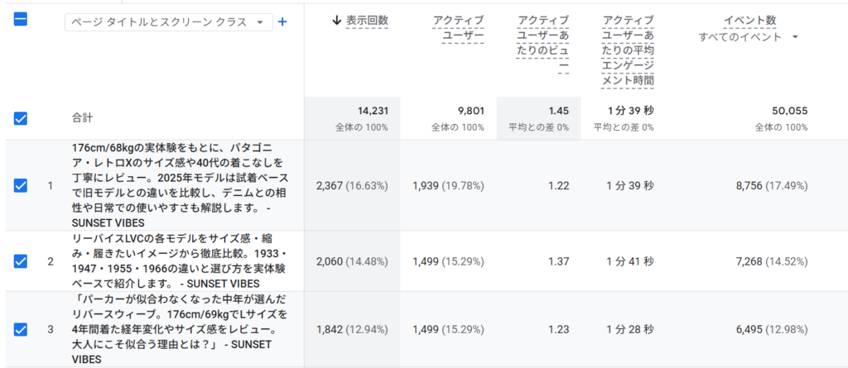Sort by the 表示回数 column header
This screenshot has width=848, height=368.
point(368,21)
